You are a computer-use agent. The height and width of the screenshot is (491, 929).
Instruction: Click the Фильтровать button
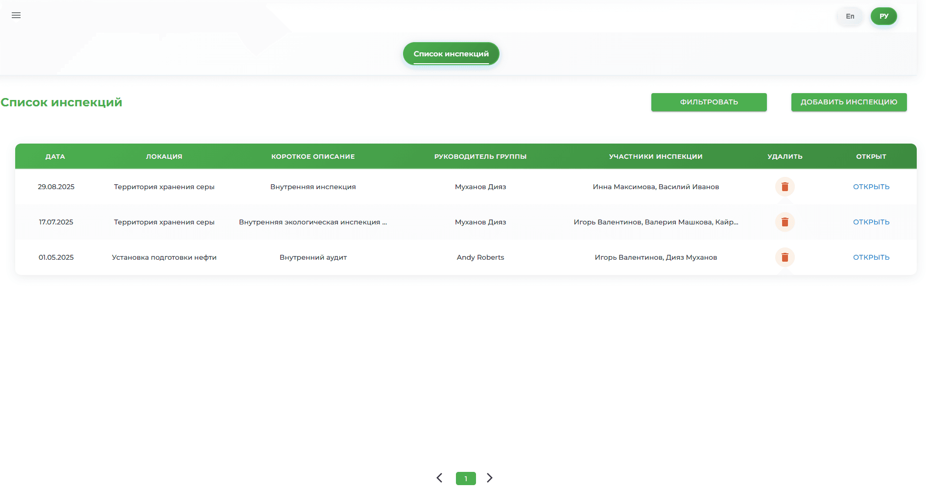pyautogui.click(x=709, y=102)
